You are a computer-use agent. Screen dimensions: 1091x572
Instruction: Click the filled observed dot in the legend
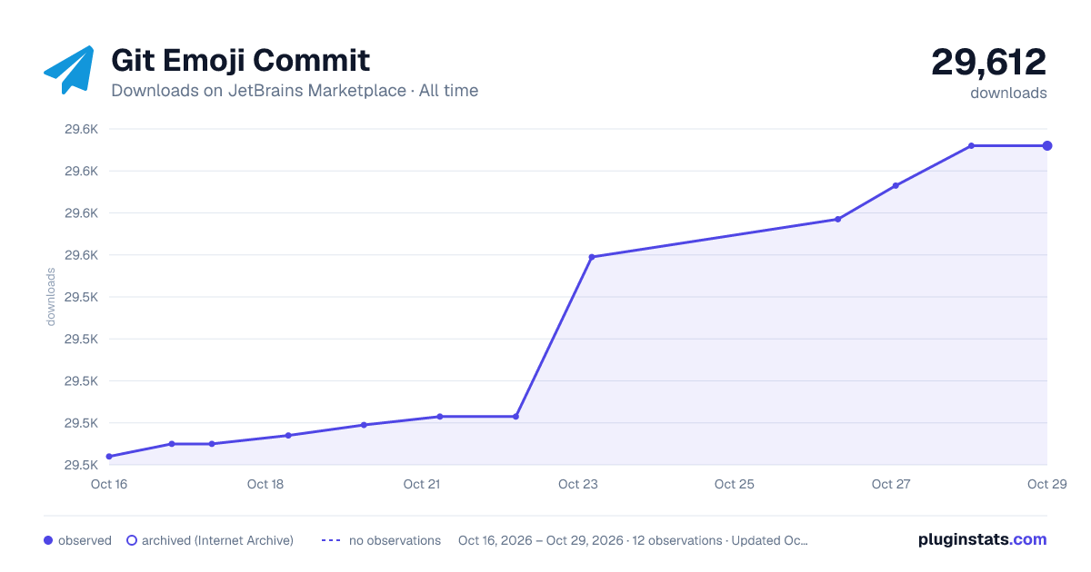(x=48, y=540)
